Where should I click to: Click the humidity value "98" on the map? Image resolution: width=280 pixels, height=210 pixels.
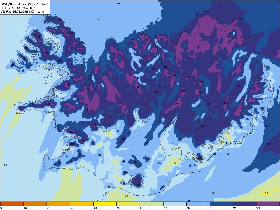[136, 162]
